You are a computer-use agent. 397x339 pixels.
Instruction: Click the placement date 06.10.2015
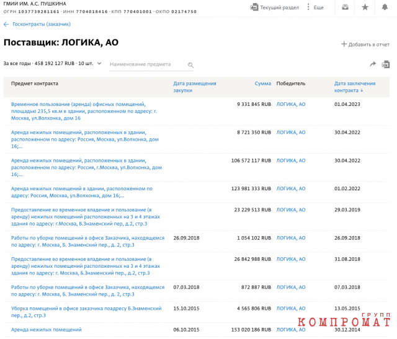(x=186, y=330)
